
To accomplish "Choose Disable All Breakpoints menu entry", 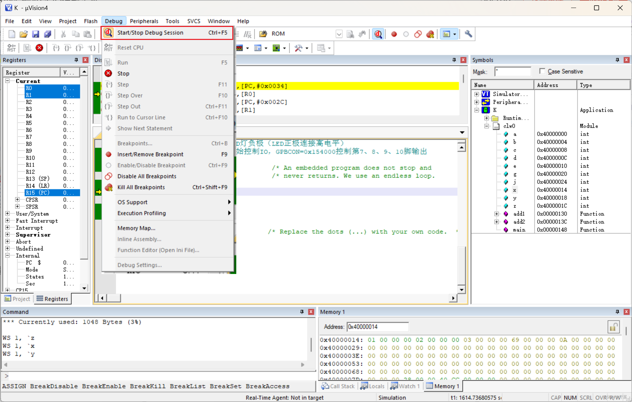I will pyautogui.click(x=167, y=176).
